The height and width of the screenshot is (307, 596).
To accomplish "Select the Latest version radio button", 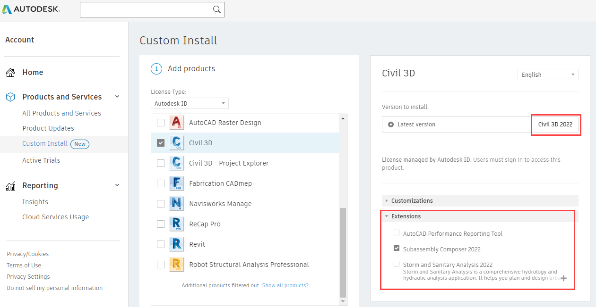I will click(x=391, y=124).
